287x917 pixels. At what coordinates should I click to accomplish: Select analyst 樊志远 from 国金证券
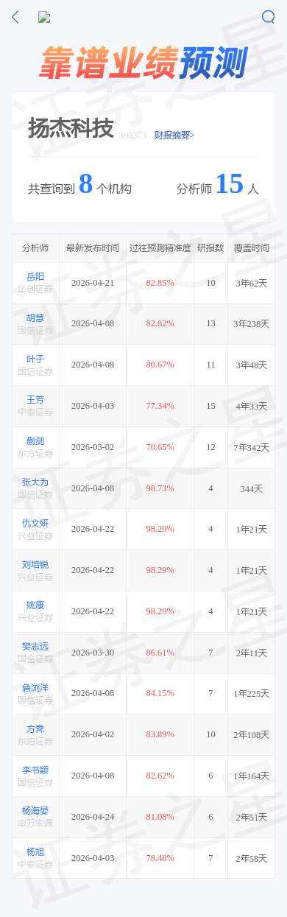pyautogui.click(x=35, y=646)
